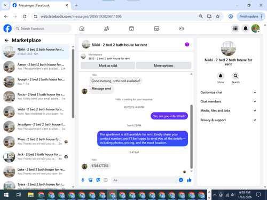Open the Facebook menu grid icon
267x200 pixels.
click(235, 28)
